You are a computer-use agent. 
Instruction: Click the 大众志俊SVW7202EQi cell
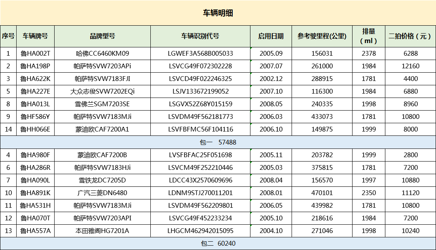click(x=102, y=91)
